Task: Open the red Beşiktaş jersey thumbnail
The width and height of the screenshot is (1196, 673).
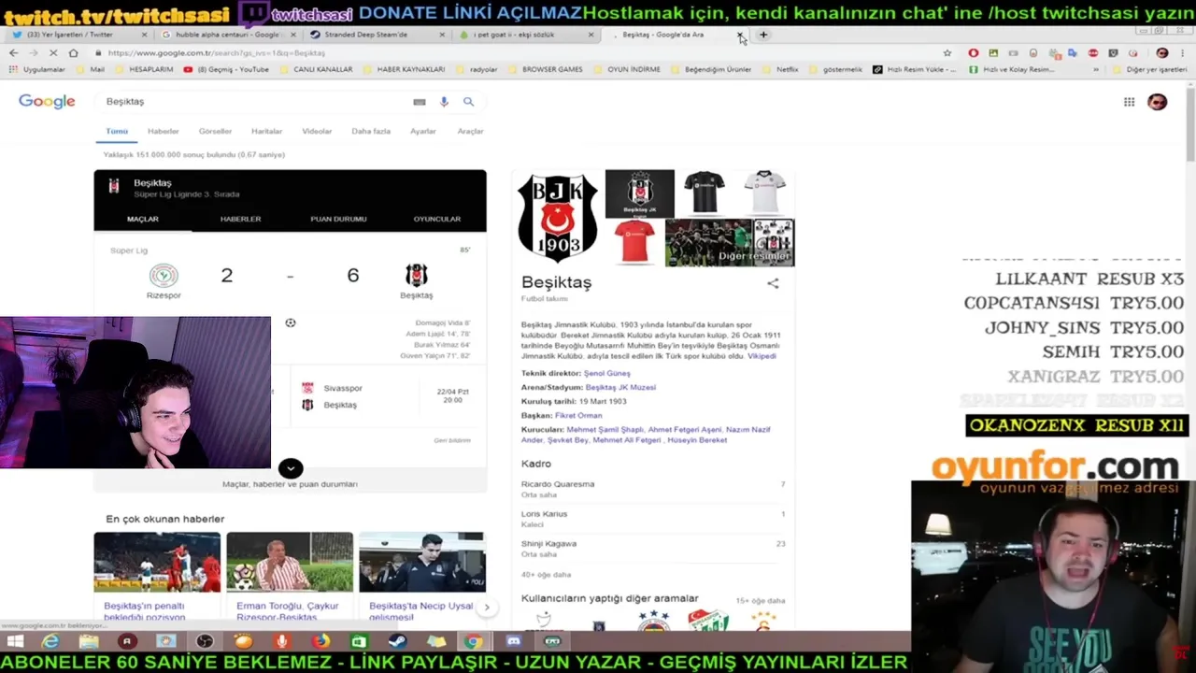Action: (634, 243)
